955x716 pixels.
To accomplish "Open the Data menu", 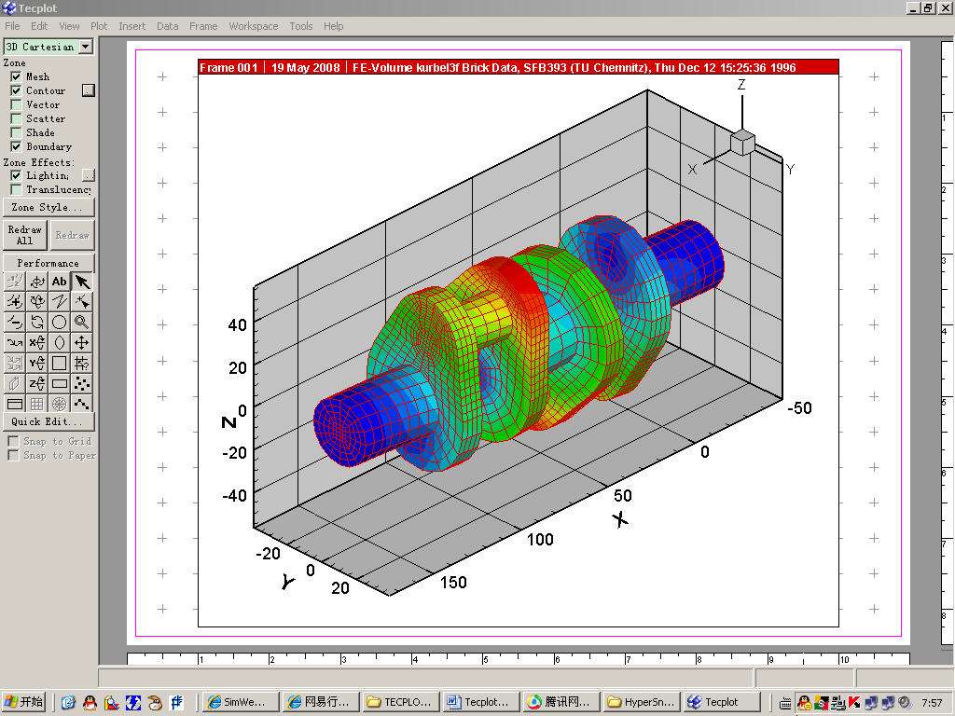I will [x=167, y=26].
